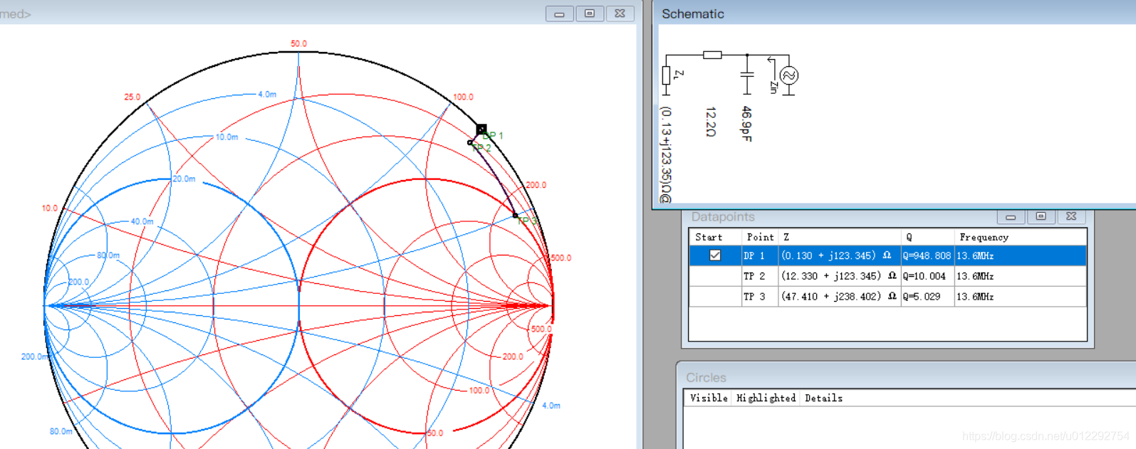Screen dimensions: 1136x449
Task: Click the 13.6MHz frequency of TP 2
Action: point(975,276)
